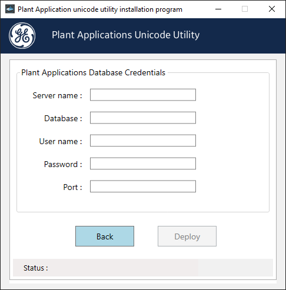
Task: Click the Database Credentials group title
Action: point(94,72)
